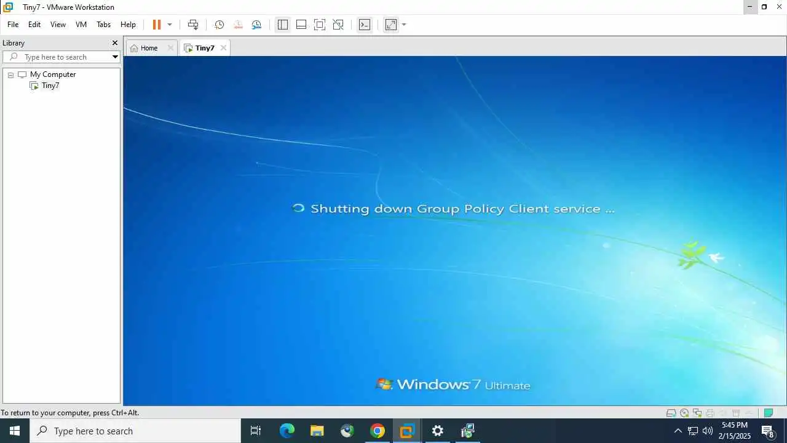787x443 pixels.
Task: Open the console view toolbar icon
Action: click(x=365, y=25)
